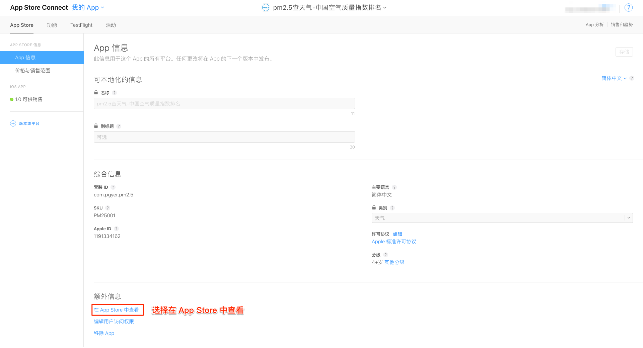This screenshot has width=643, height=348.
Task: Expand the pm2.5查天气 app switcher dropdown
Action: point(330,8)
